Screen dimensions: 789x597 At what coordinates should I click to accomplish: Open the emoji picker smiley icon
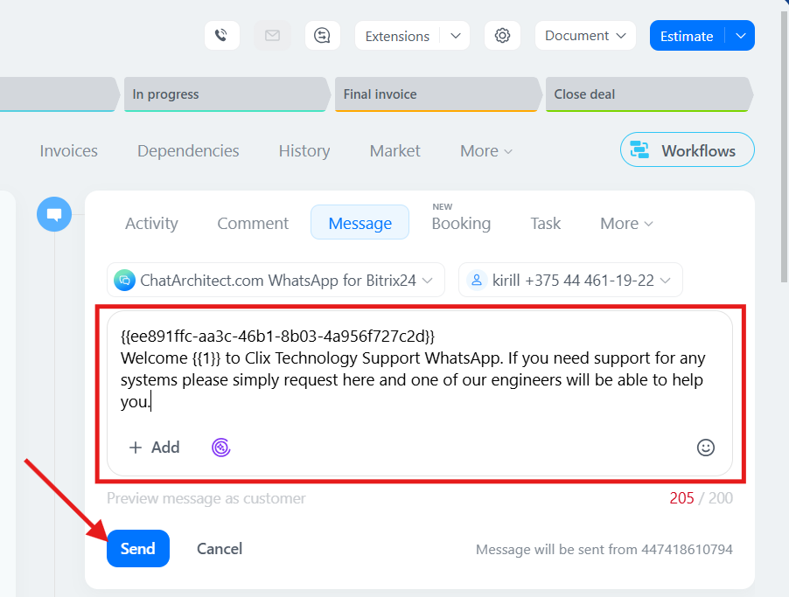click(706, 448)
